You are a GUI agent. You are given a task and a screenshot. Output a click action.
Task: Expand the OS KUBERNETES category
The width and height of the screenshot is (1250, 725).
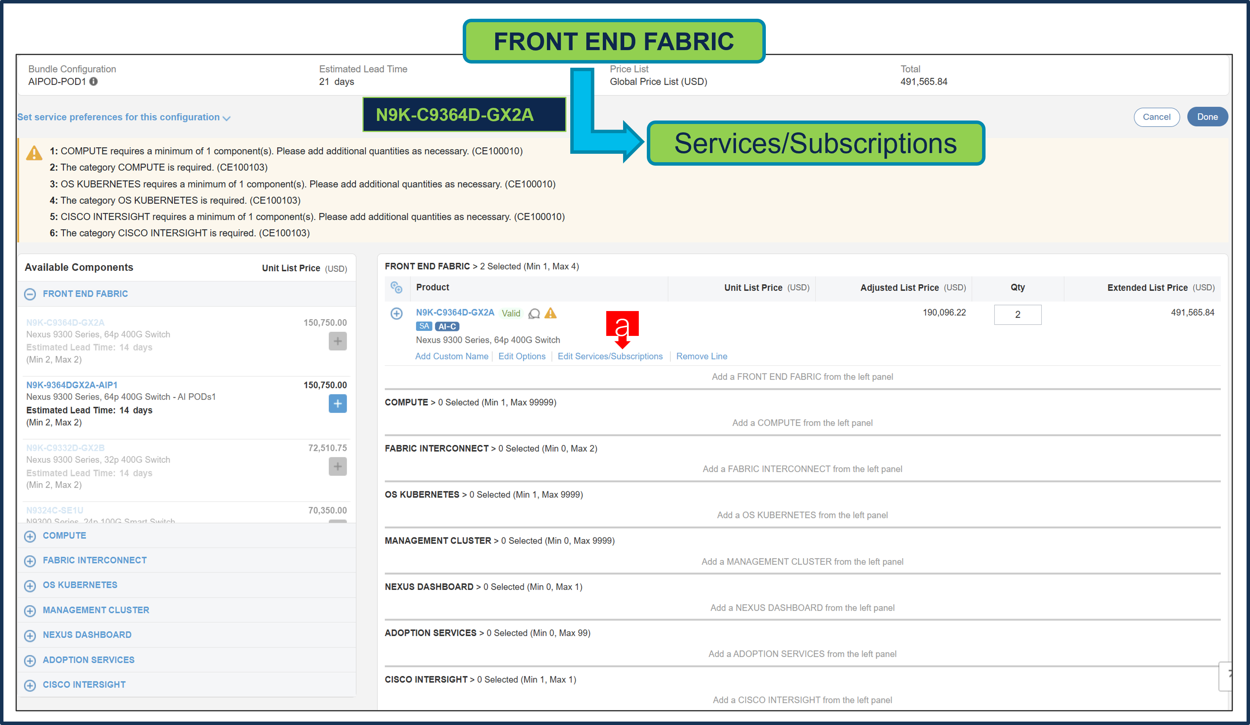[30, 586]
